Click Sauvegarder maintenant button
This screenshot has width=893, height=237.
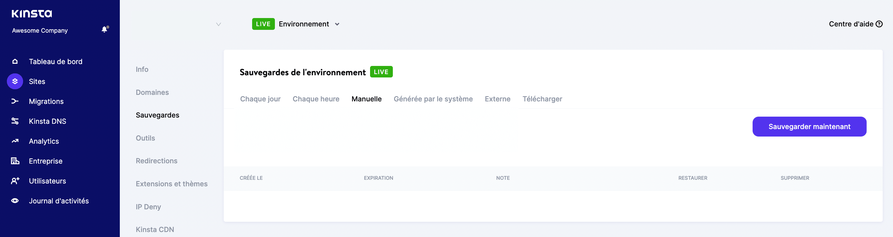click(809, 127)
